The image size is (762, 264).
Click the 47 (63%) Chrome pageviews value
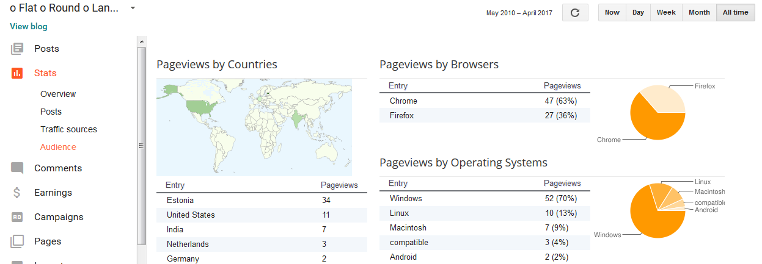[560, 101]
